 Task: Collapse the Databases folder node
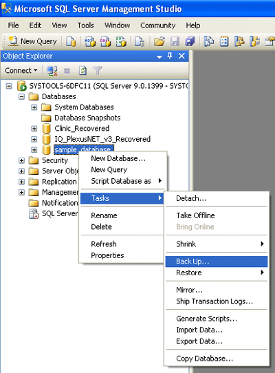tap(21, 96)
